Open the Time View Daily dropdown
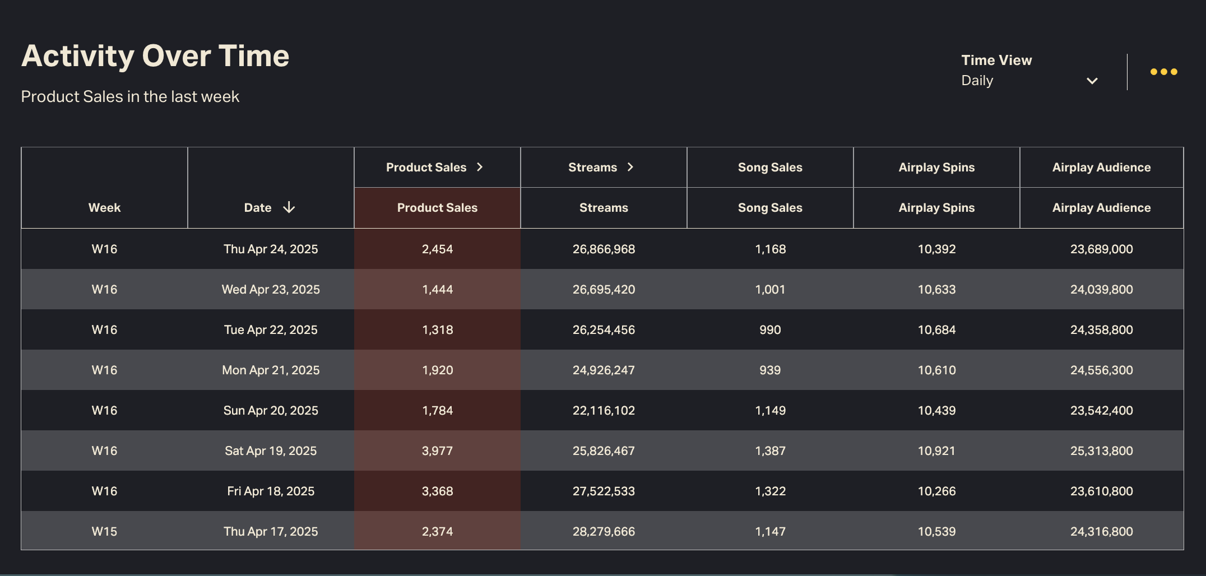The width and height of the screenshot is (1206, 576). [1028, 81]
